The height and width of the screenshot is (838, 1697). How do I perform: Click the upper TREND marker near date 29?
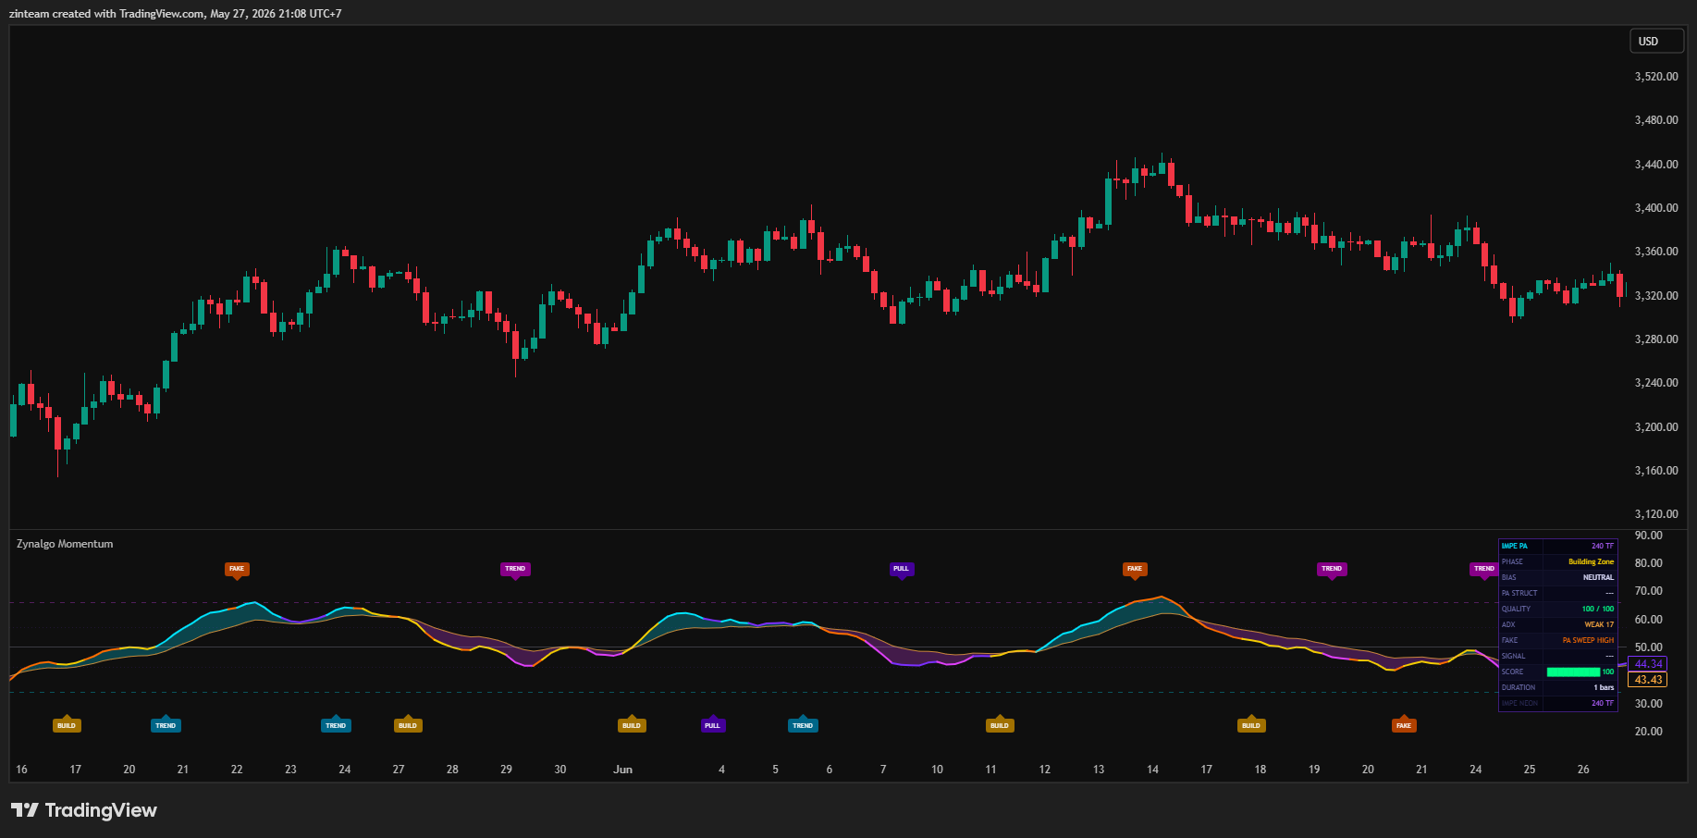pos(515,569)
